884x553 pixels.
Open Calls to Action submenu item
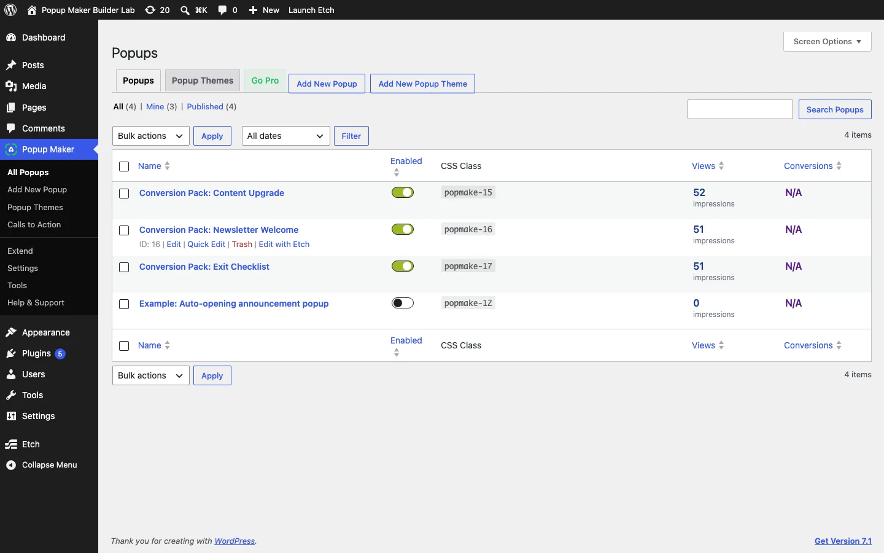tap(49, 225)
